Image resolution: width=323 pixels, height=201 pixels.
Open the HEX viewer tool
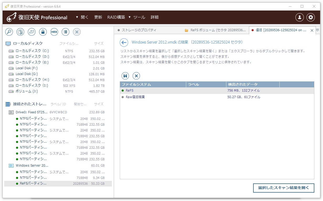[54, 32]
